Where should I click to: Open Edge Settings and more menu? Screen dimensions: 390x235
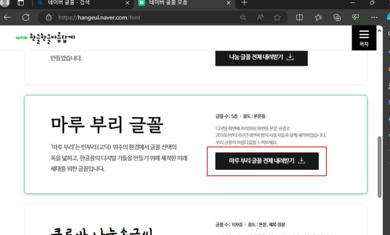pos(374,18)
